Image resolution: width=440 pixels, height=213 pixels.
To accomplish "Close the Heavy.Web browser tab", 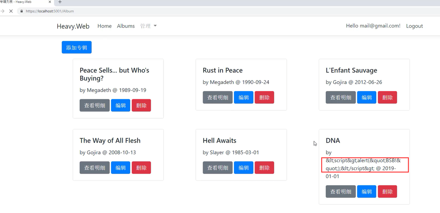I will (x=50, y=2).
